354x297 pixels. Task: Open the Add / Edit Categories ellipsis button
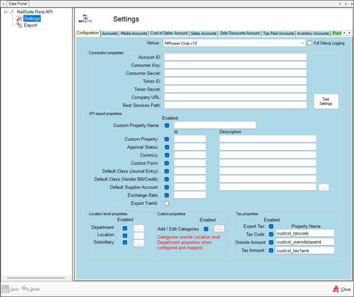click(219, 229)
